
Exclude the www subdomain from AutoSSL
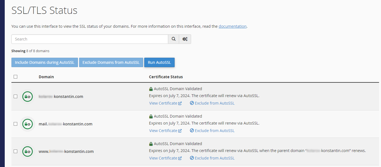[214, 158]
